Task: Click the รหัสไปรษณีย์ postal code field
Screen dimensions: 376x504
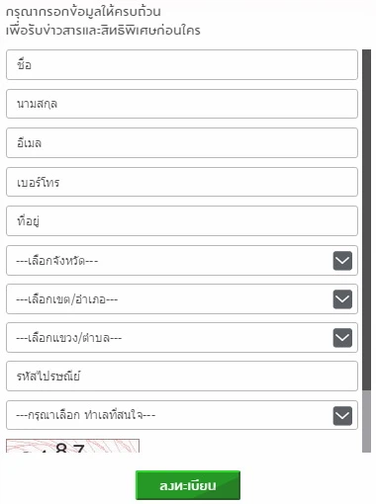Action: [x=182, y=377]
